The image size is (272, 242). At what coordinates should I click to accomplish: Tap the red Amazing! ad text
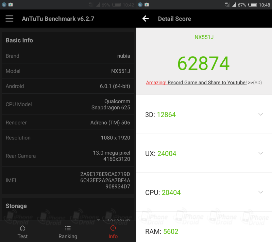click(x=156, y=82)
